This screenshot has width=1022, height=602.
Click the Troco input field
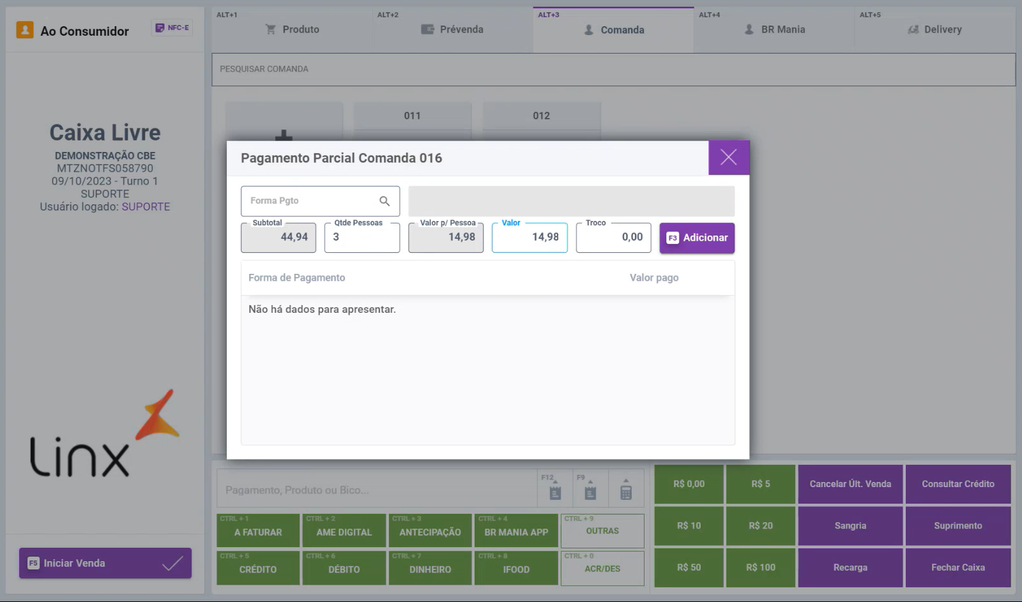[614, 237]
